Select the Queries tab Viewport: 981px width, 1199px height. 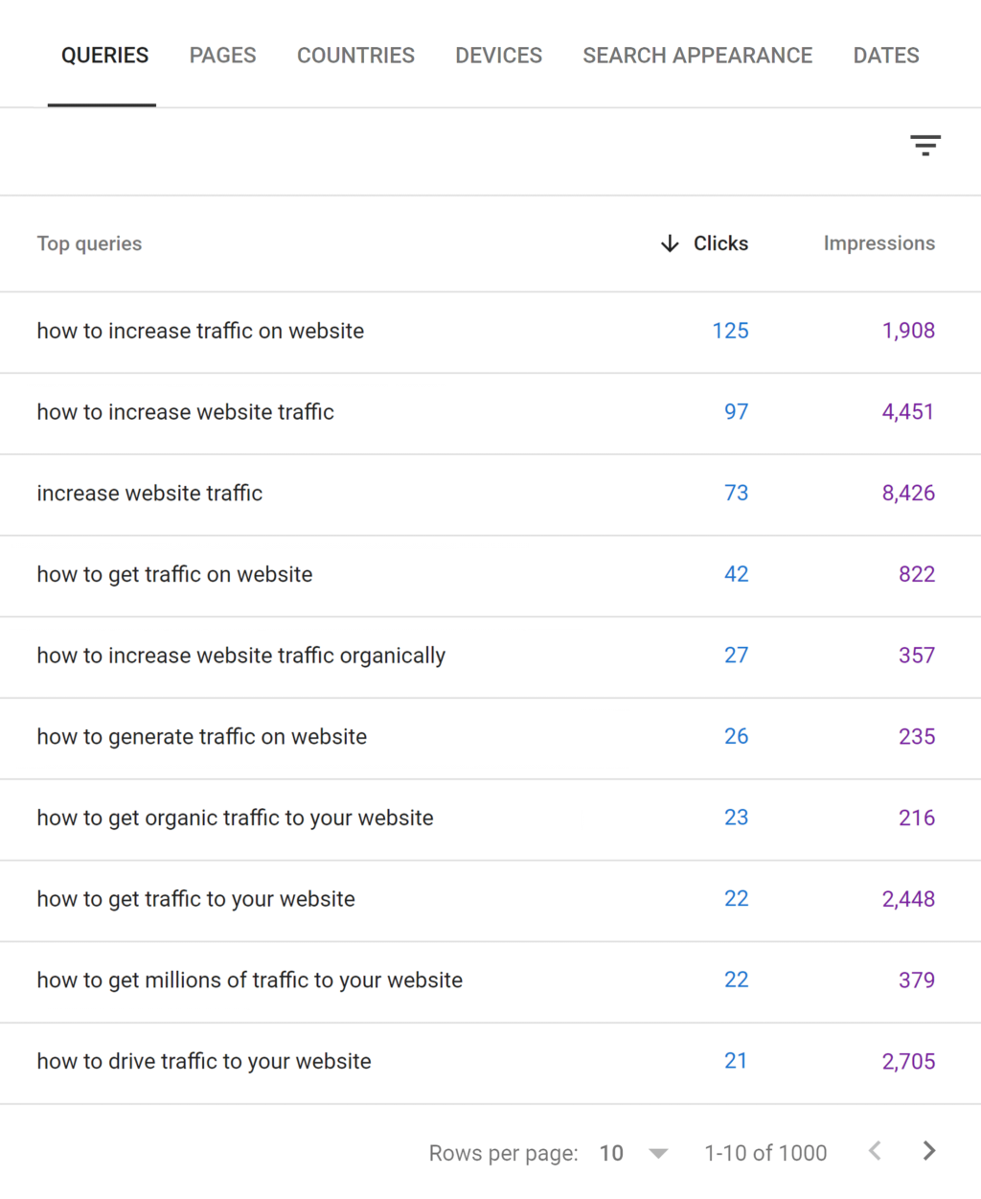[104, 56]
